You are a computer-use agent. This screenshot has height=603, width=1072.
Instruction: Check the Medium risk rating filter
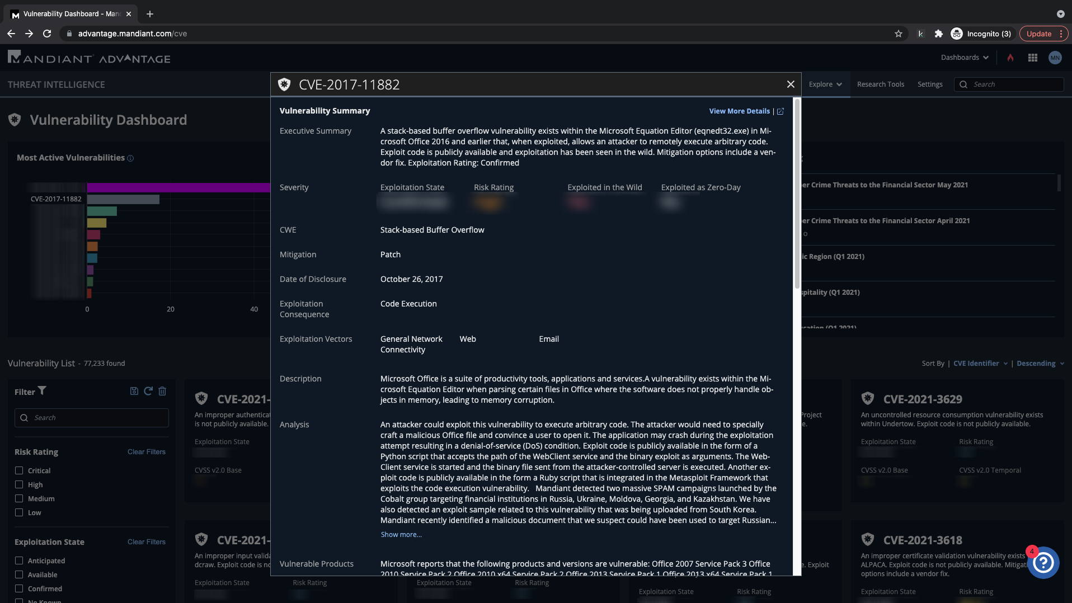click(x=19, y=498)
